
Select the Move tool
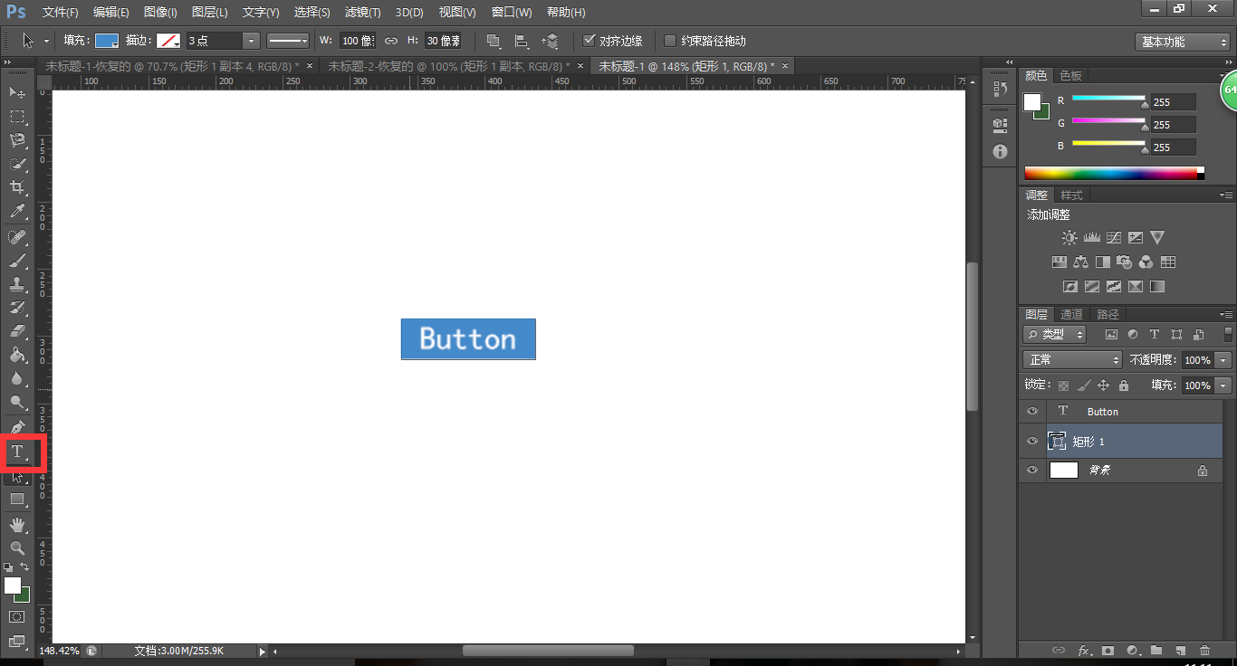pos(18,91)
